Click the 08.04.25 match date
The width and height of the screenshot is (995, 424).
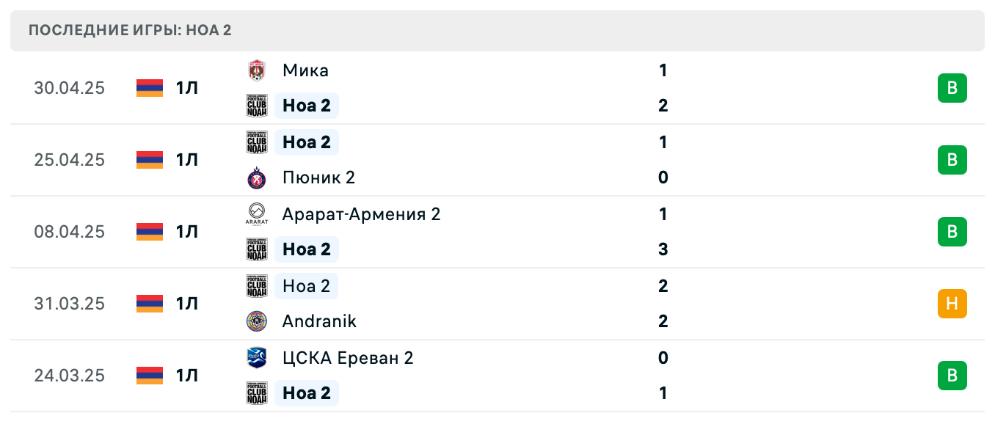coord(69,232)
